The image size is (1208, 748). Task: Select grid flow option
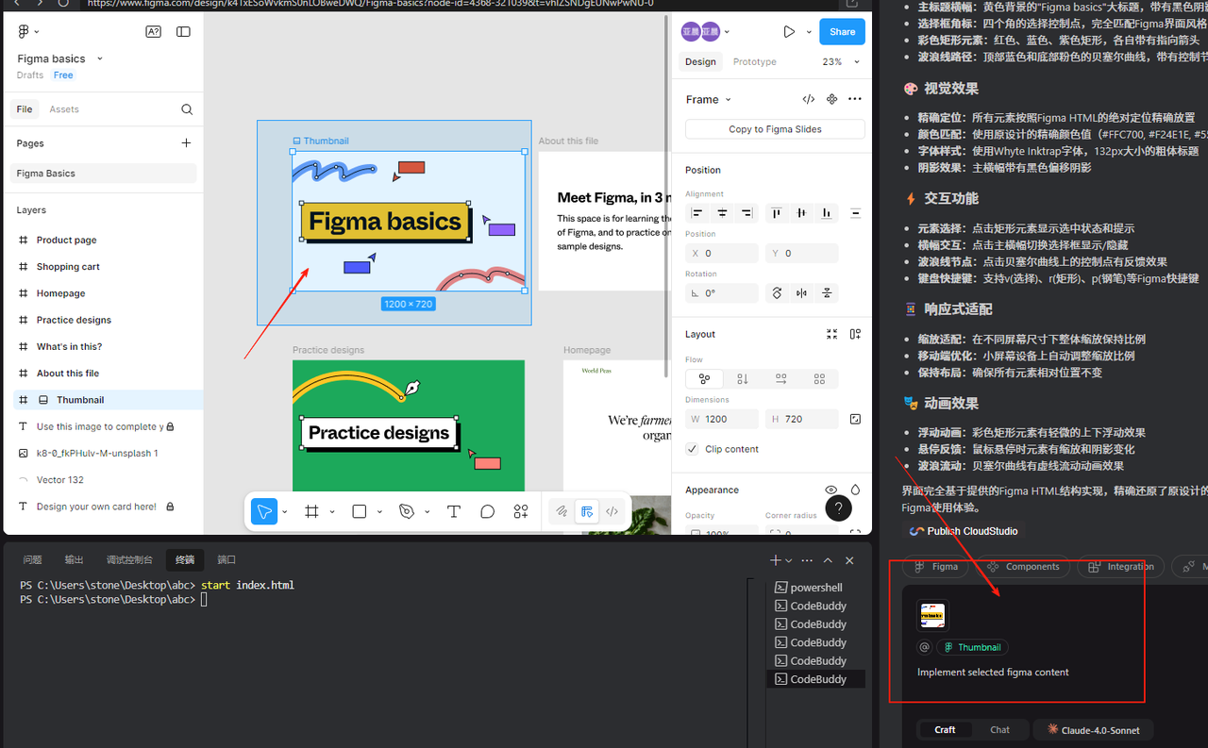(x=819, y=379)
